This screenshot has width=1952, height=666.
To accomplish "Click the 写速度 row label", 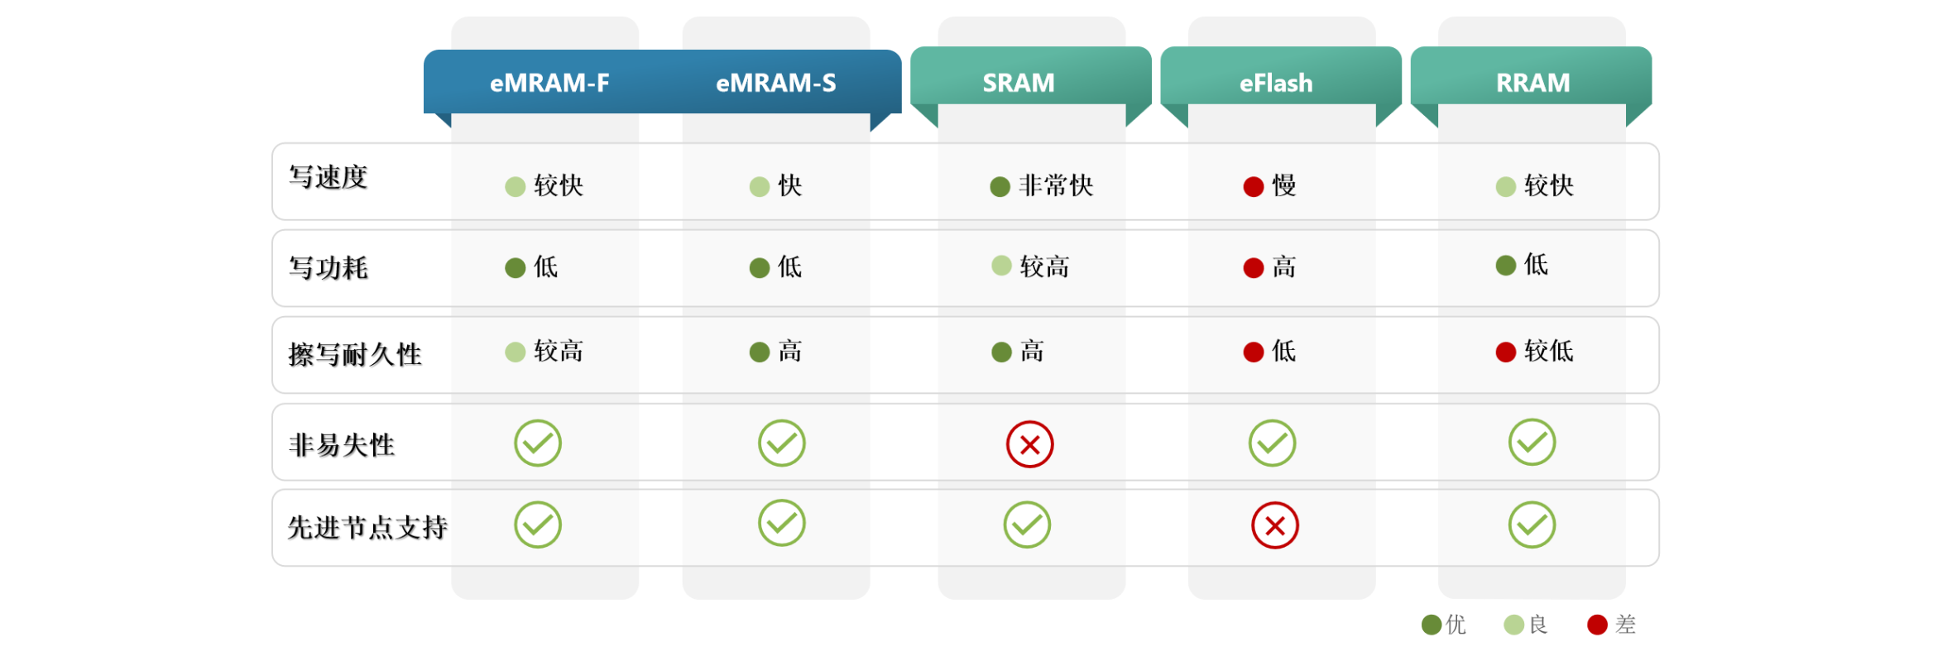I will point(328,177).
